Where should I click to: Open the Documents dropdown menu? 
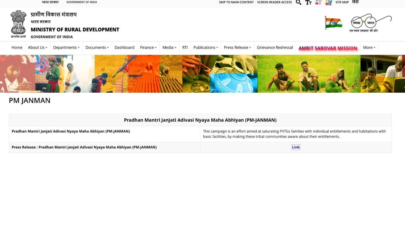[97, 48]
